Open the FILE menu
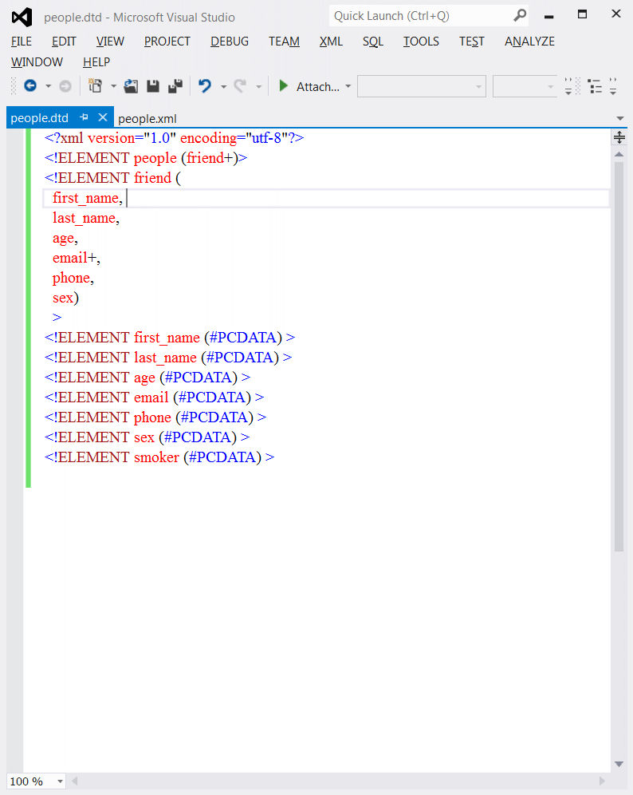 pos(22,42)
